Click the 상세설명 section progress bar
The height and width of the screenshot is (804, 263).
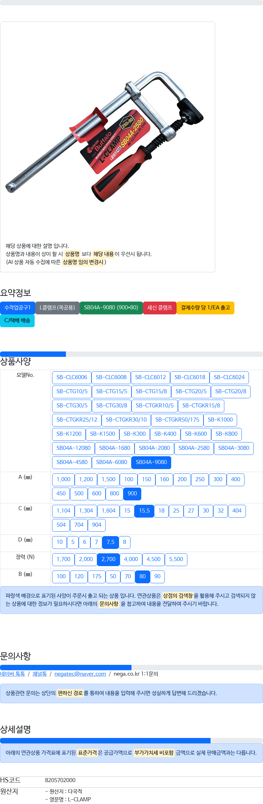click(x=131, y=741)
